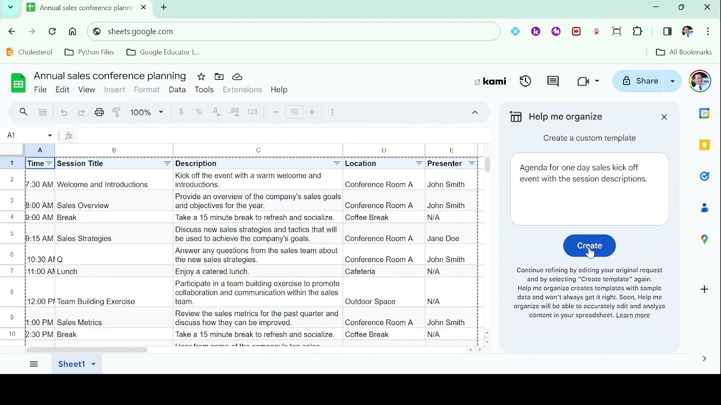Click the move to folder icon
The width and height of the screenshot is (721, 405).
(x=219, y=76)
